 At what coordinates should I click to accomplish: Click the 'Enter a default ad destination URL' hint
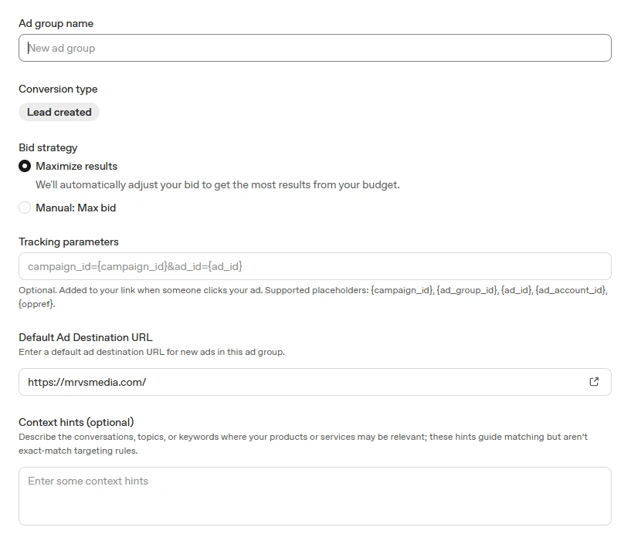pos(151,352)
